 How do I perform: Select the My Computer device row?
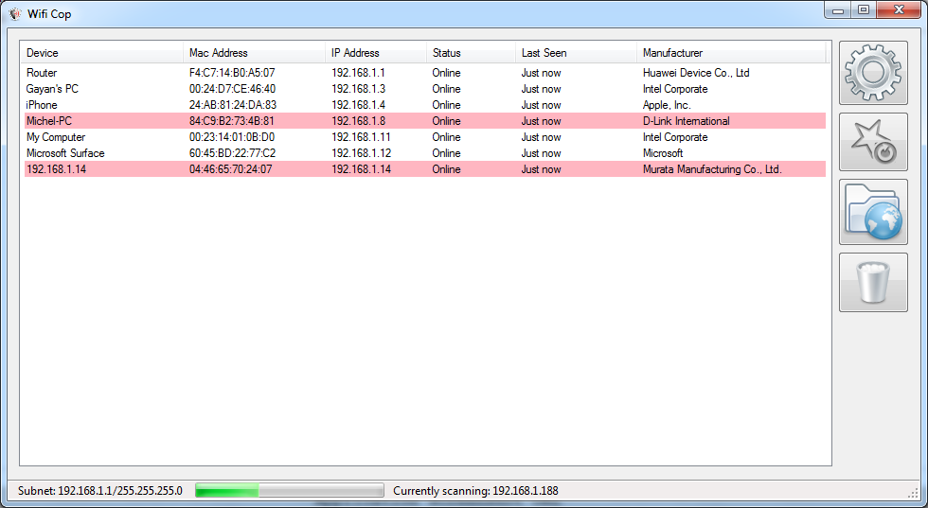point(425,136)
